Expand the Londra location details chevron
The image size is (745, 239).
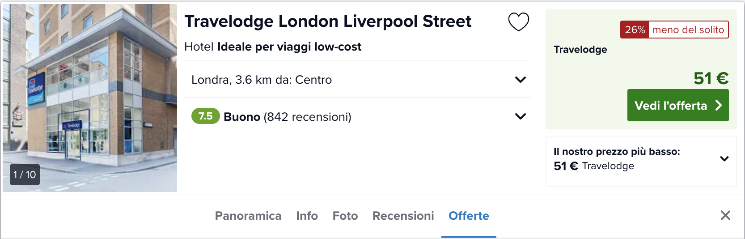521,80
